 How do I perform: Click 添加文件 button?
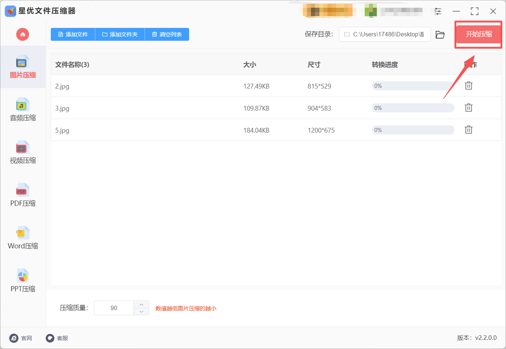pyautogui.click(x=73, y=35)
